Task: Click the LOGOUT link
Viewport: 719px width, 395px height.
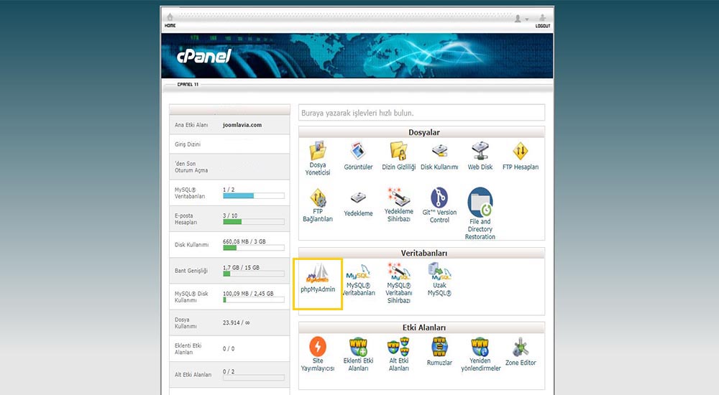Action: pyautogui.click(x=543, y=20)
